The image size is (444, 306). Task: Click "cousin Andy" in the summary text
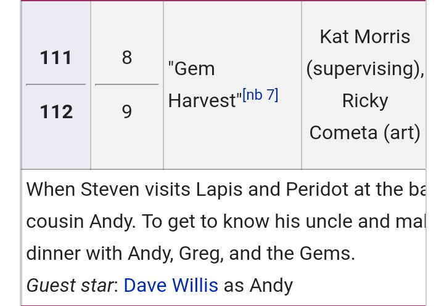click(81, 222)
